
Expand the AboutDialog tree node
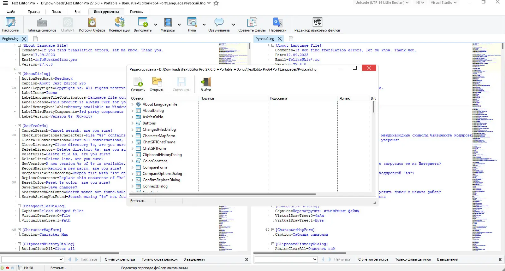tap(133, 111)
